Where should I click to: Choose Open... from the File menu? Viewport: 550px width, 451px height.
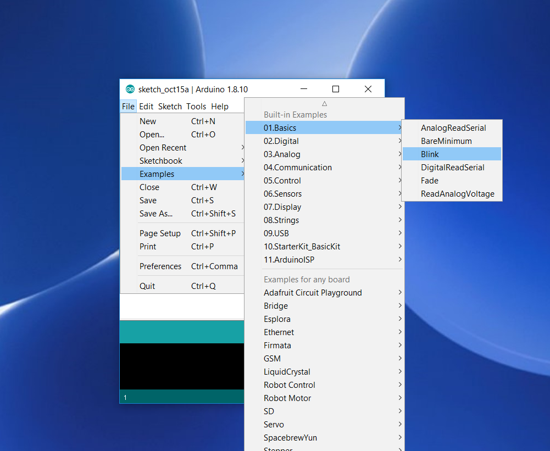182,135
